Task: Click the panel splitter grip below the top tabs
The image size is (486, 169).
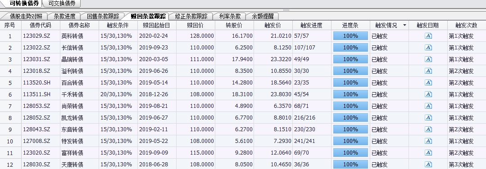Action: 286,10
